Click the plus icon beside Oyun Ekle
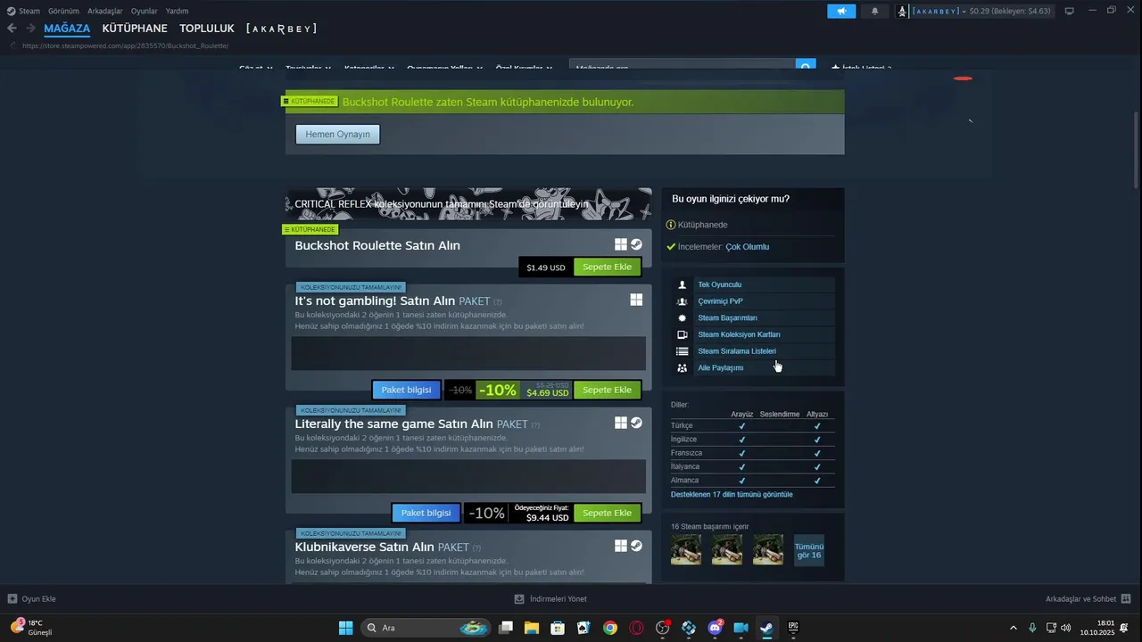Image resolution: width=1142 pixels, height=642 pixels. tap(12, 599)
